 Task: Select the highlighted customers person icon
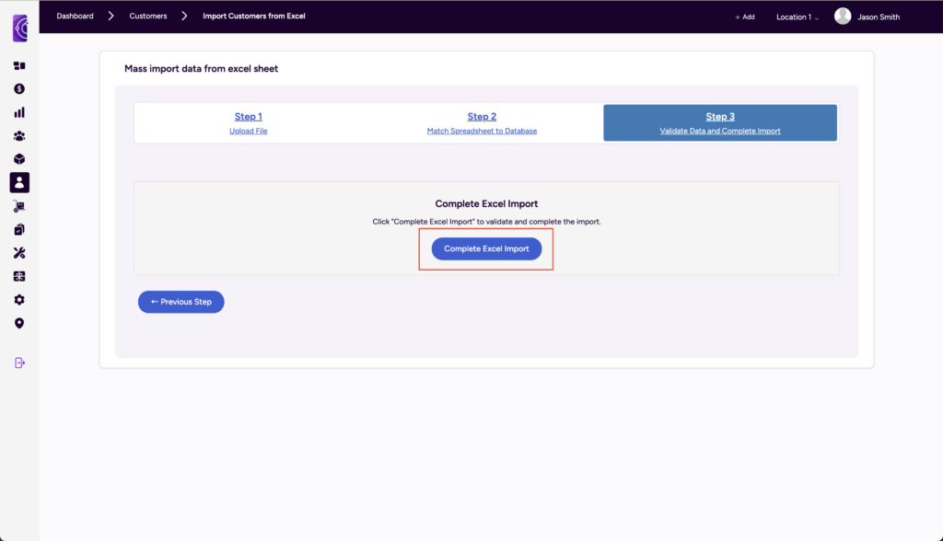(x=19, y=183)
